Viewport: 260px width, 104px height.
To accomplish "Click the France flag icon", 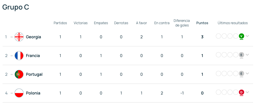I will point(19,56).
